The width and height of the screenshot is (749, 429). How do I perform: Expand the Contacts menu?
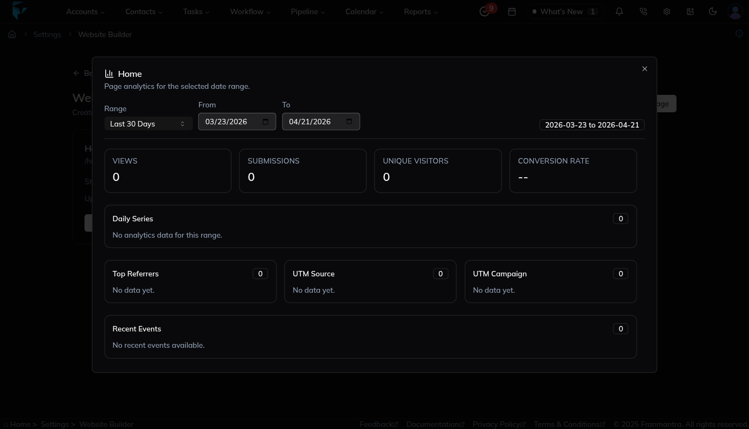click(x=144, y=11)
